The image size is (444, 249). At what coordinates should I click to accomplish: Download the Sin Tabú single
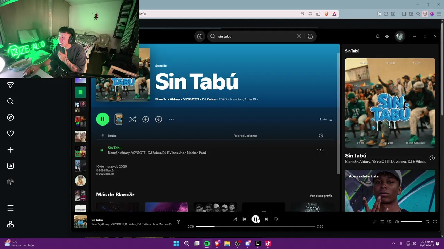tap(159, 119)
